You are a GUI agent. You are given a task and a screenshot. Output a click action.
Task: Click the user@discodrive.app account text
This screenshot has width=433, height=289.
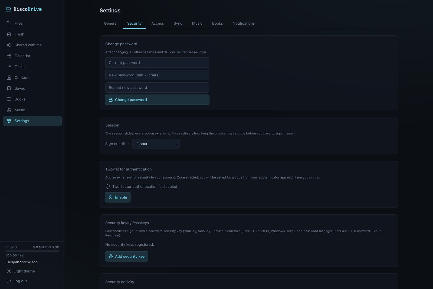(x=21, y=262)
